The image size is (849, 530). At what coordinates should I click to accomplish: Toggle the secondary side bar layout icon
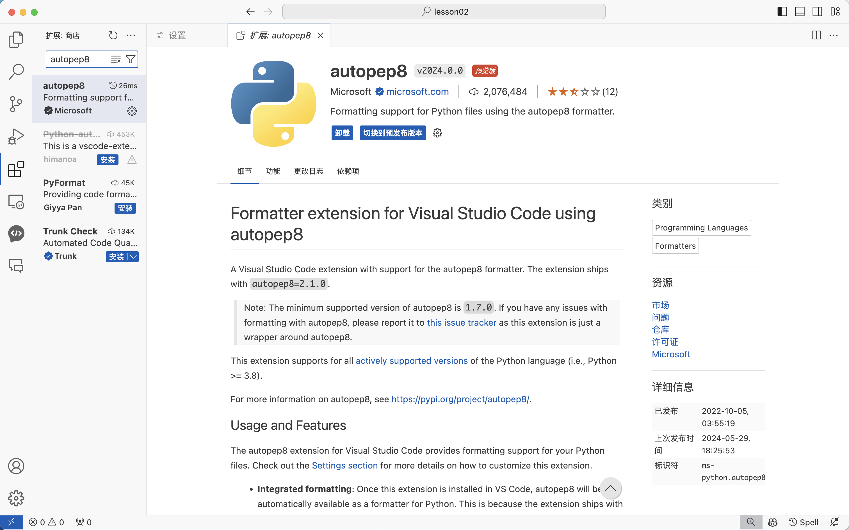coord(817,12)
